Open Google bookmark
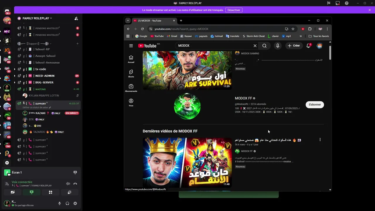The height and width of the screenshot is (211, 375). point(141,36)
